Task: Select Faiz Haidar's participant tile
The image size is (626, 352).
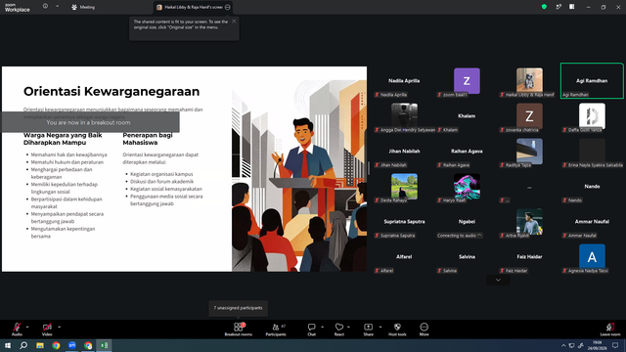Action: tap(529, 256)
